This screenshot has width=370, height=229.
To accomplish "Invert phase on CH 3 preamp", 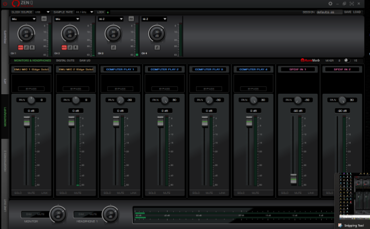I will (x=113, y=47).
